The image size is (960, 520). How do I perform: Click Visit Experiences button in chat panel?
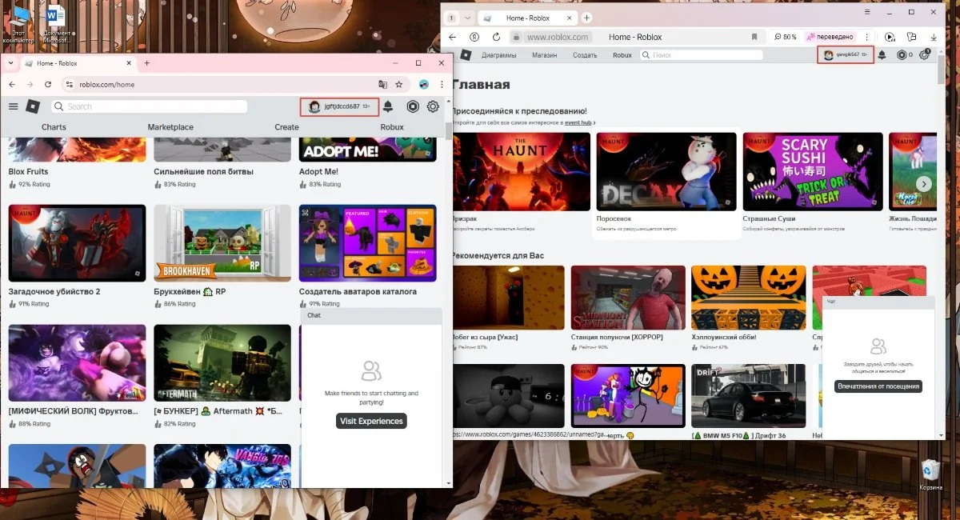371,421
